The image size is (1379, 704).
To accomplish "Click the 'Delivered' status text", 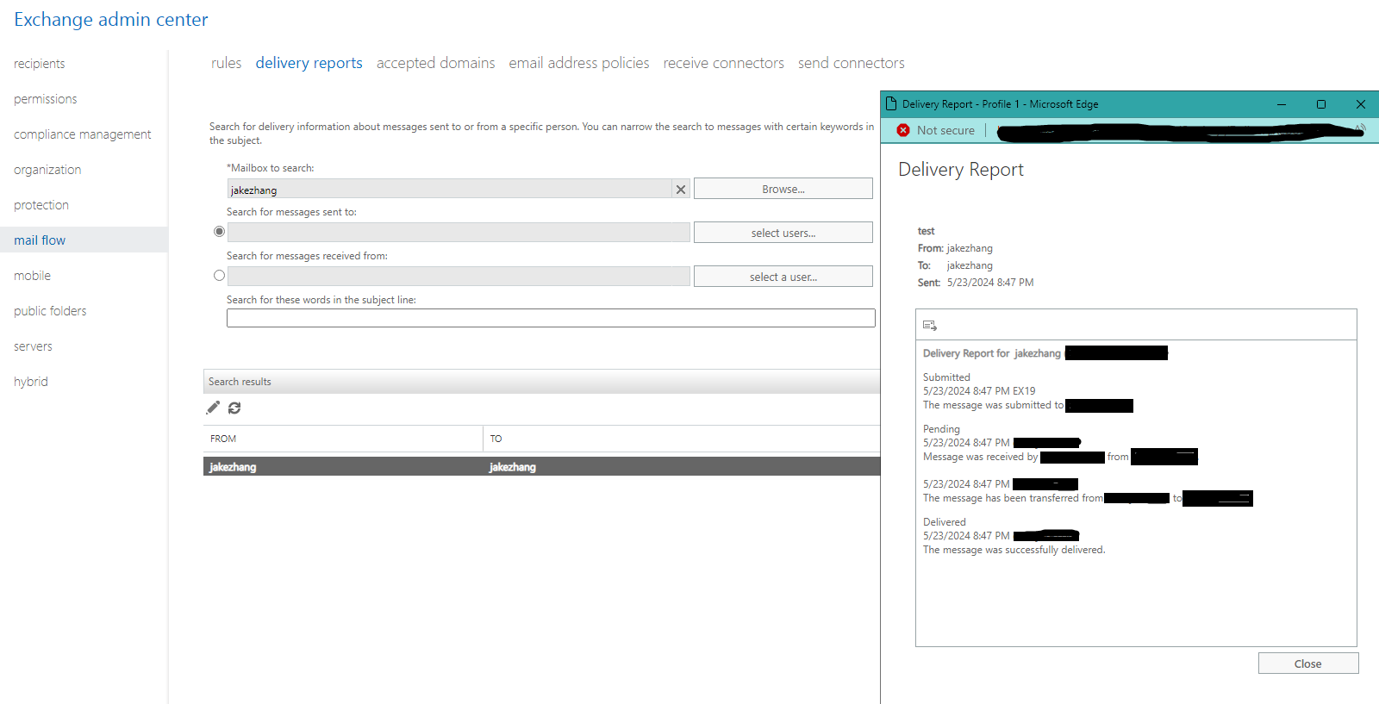I will click(945, 522).
